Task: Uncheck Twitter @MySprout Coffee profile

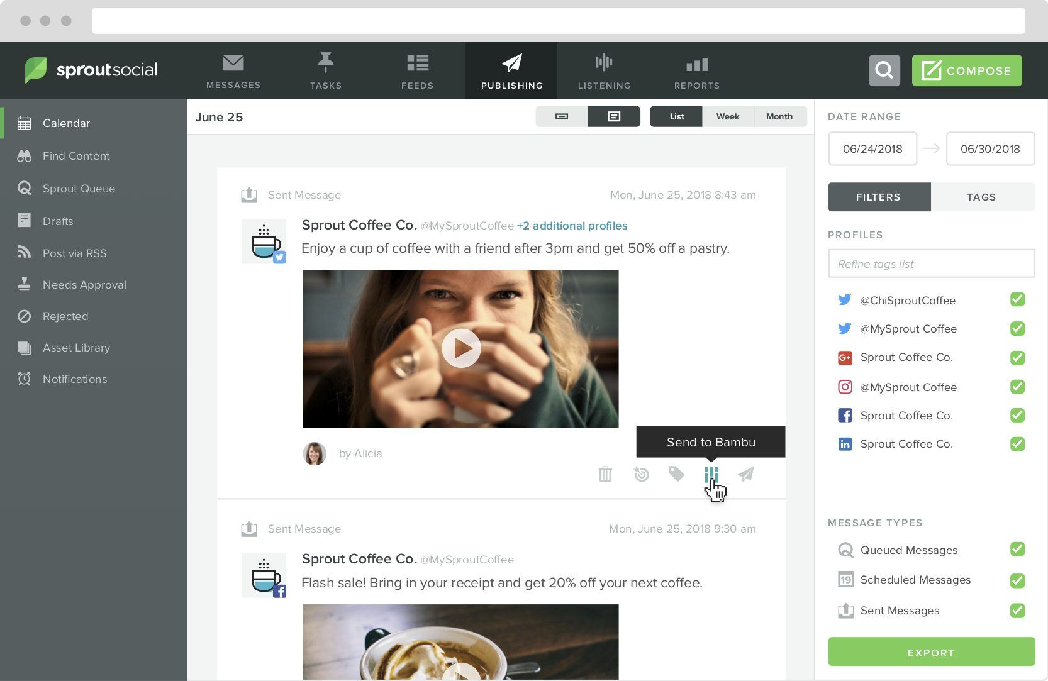Action: click(x=1017, y=328)
